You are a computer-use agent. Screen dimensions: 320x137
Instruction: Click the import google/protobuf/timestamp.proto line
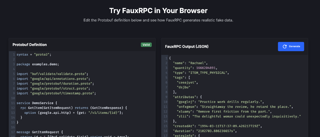click(56, 93)
